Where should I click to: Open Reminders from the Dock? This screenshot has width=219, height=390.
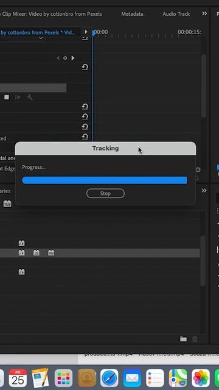pyautogui.click(x=155, y=378)
